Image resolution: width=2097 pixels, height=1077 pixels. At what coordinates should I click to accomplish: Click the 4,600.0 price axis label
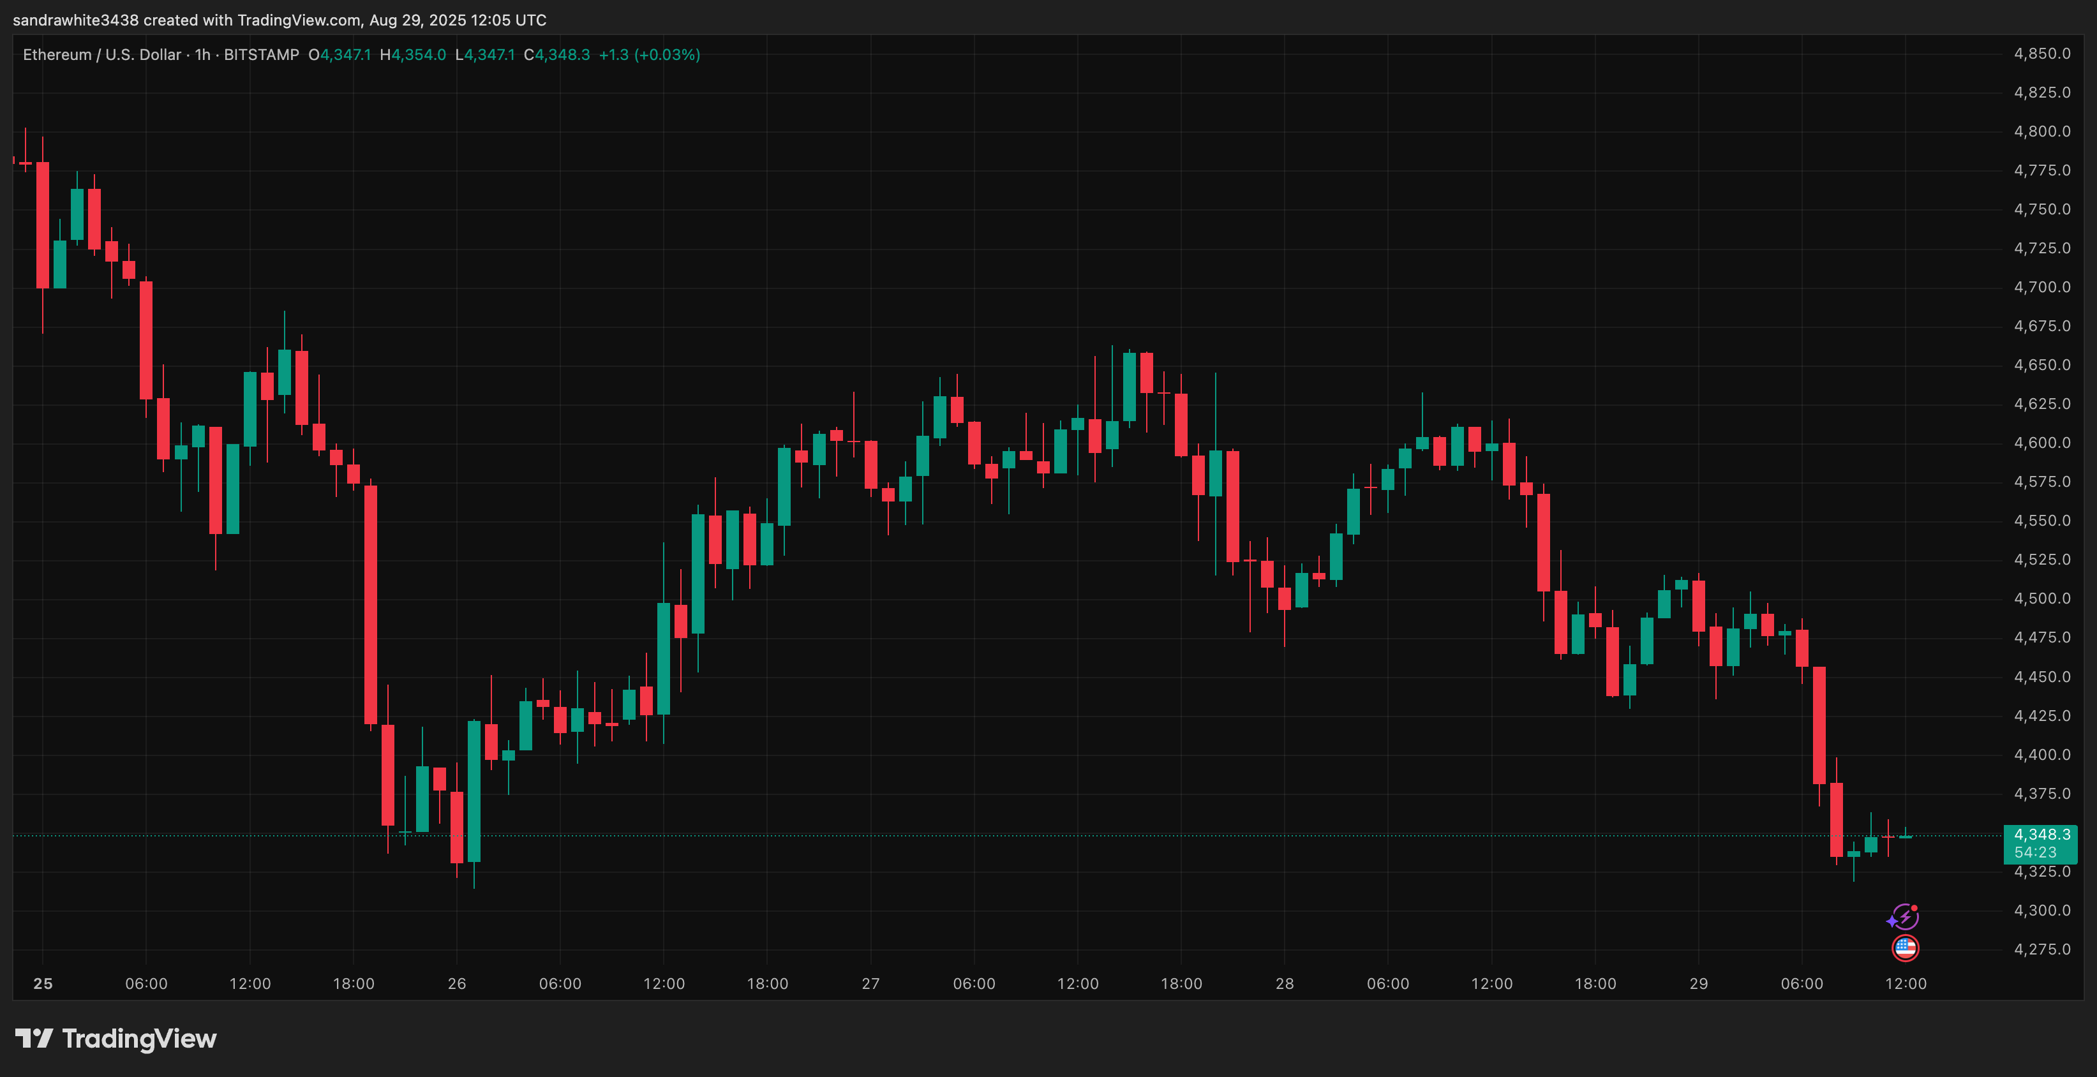point(2041,443)
